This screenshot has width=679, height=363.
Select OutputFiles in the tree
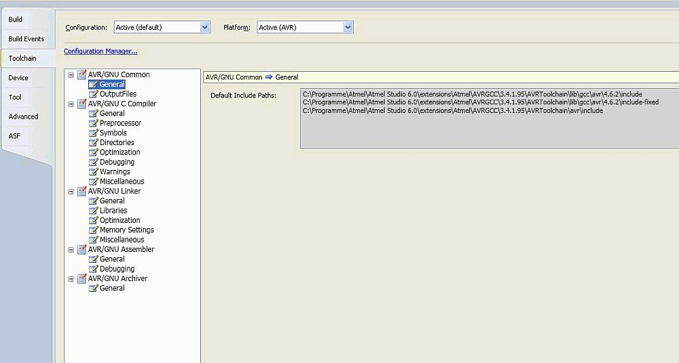[118, 93]
